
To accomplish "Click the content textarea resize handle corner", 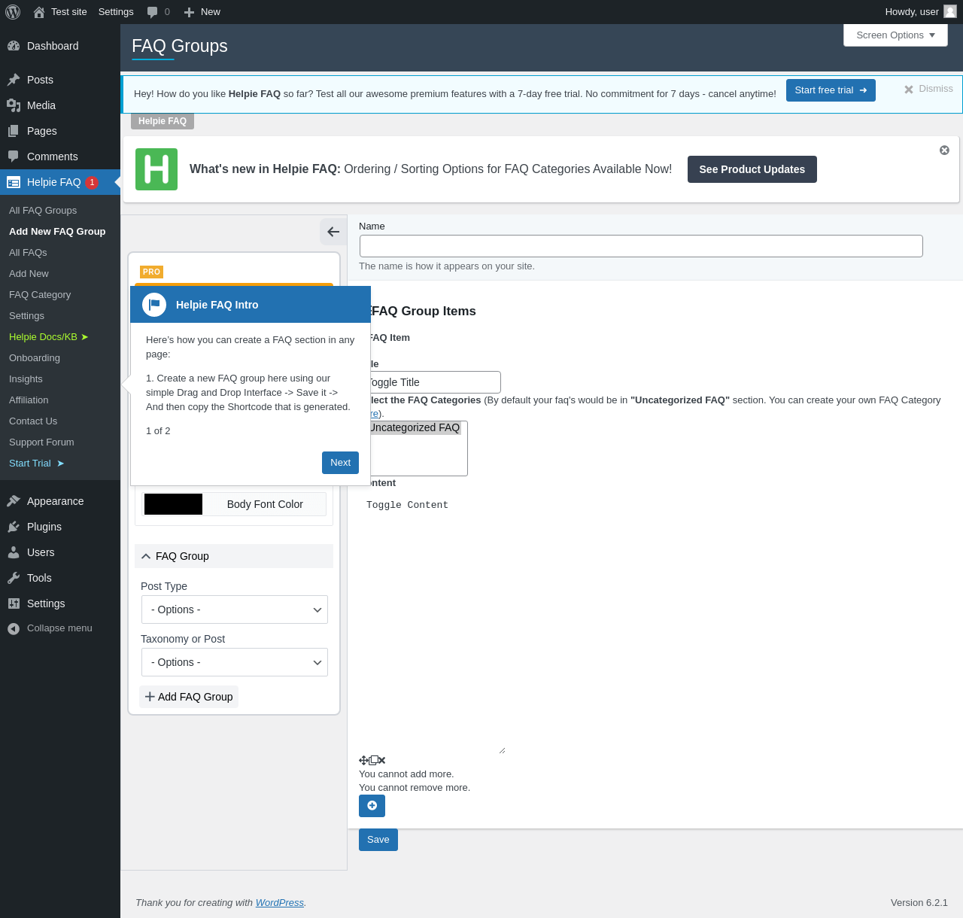I will (x=502, y=750).
